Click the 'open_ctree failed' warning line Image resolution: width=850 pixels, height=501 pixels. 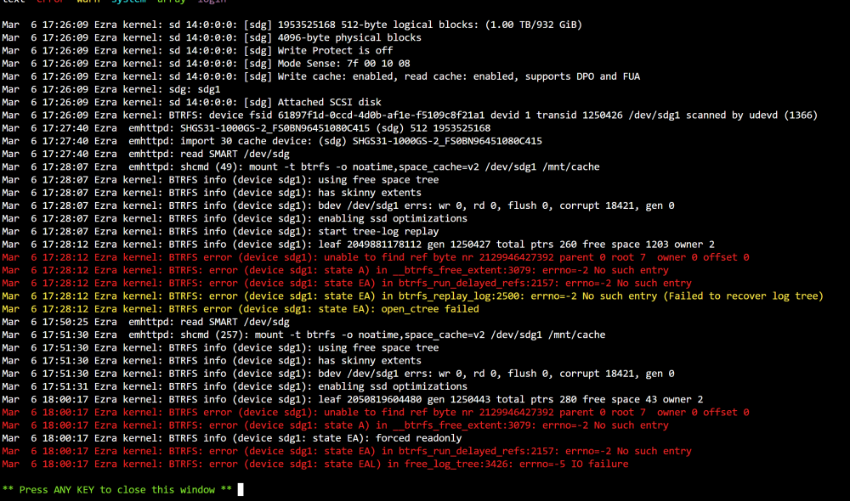pyautogui.click(x=241, y=309)
